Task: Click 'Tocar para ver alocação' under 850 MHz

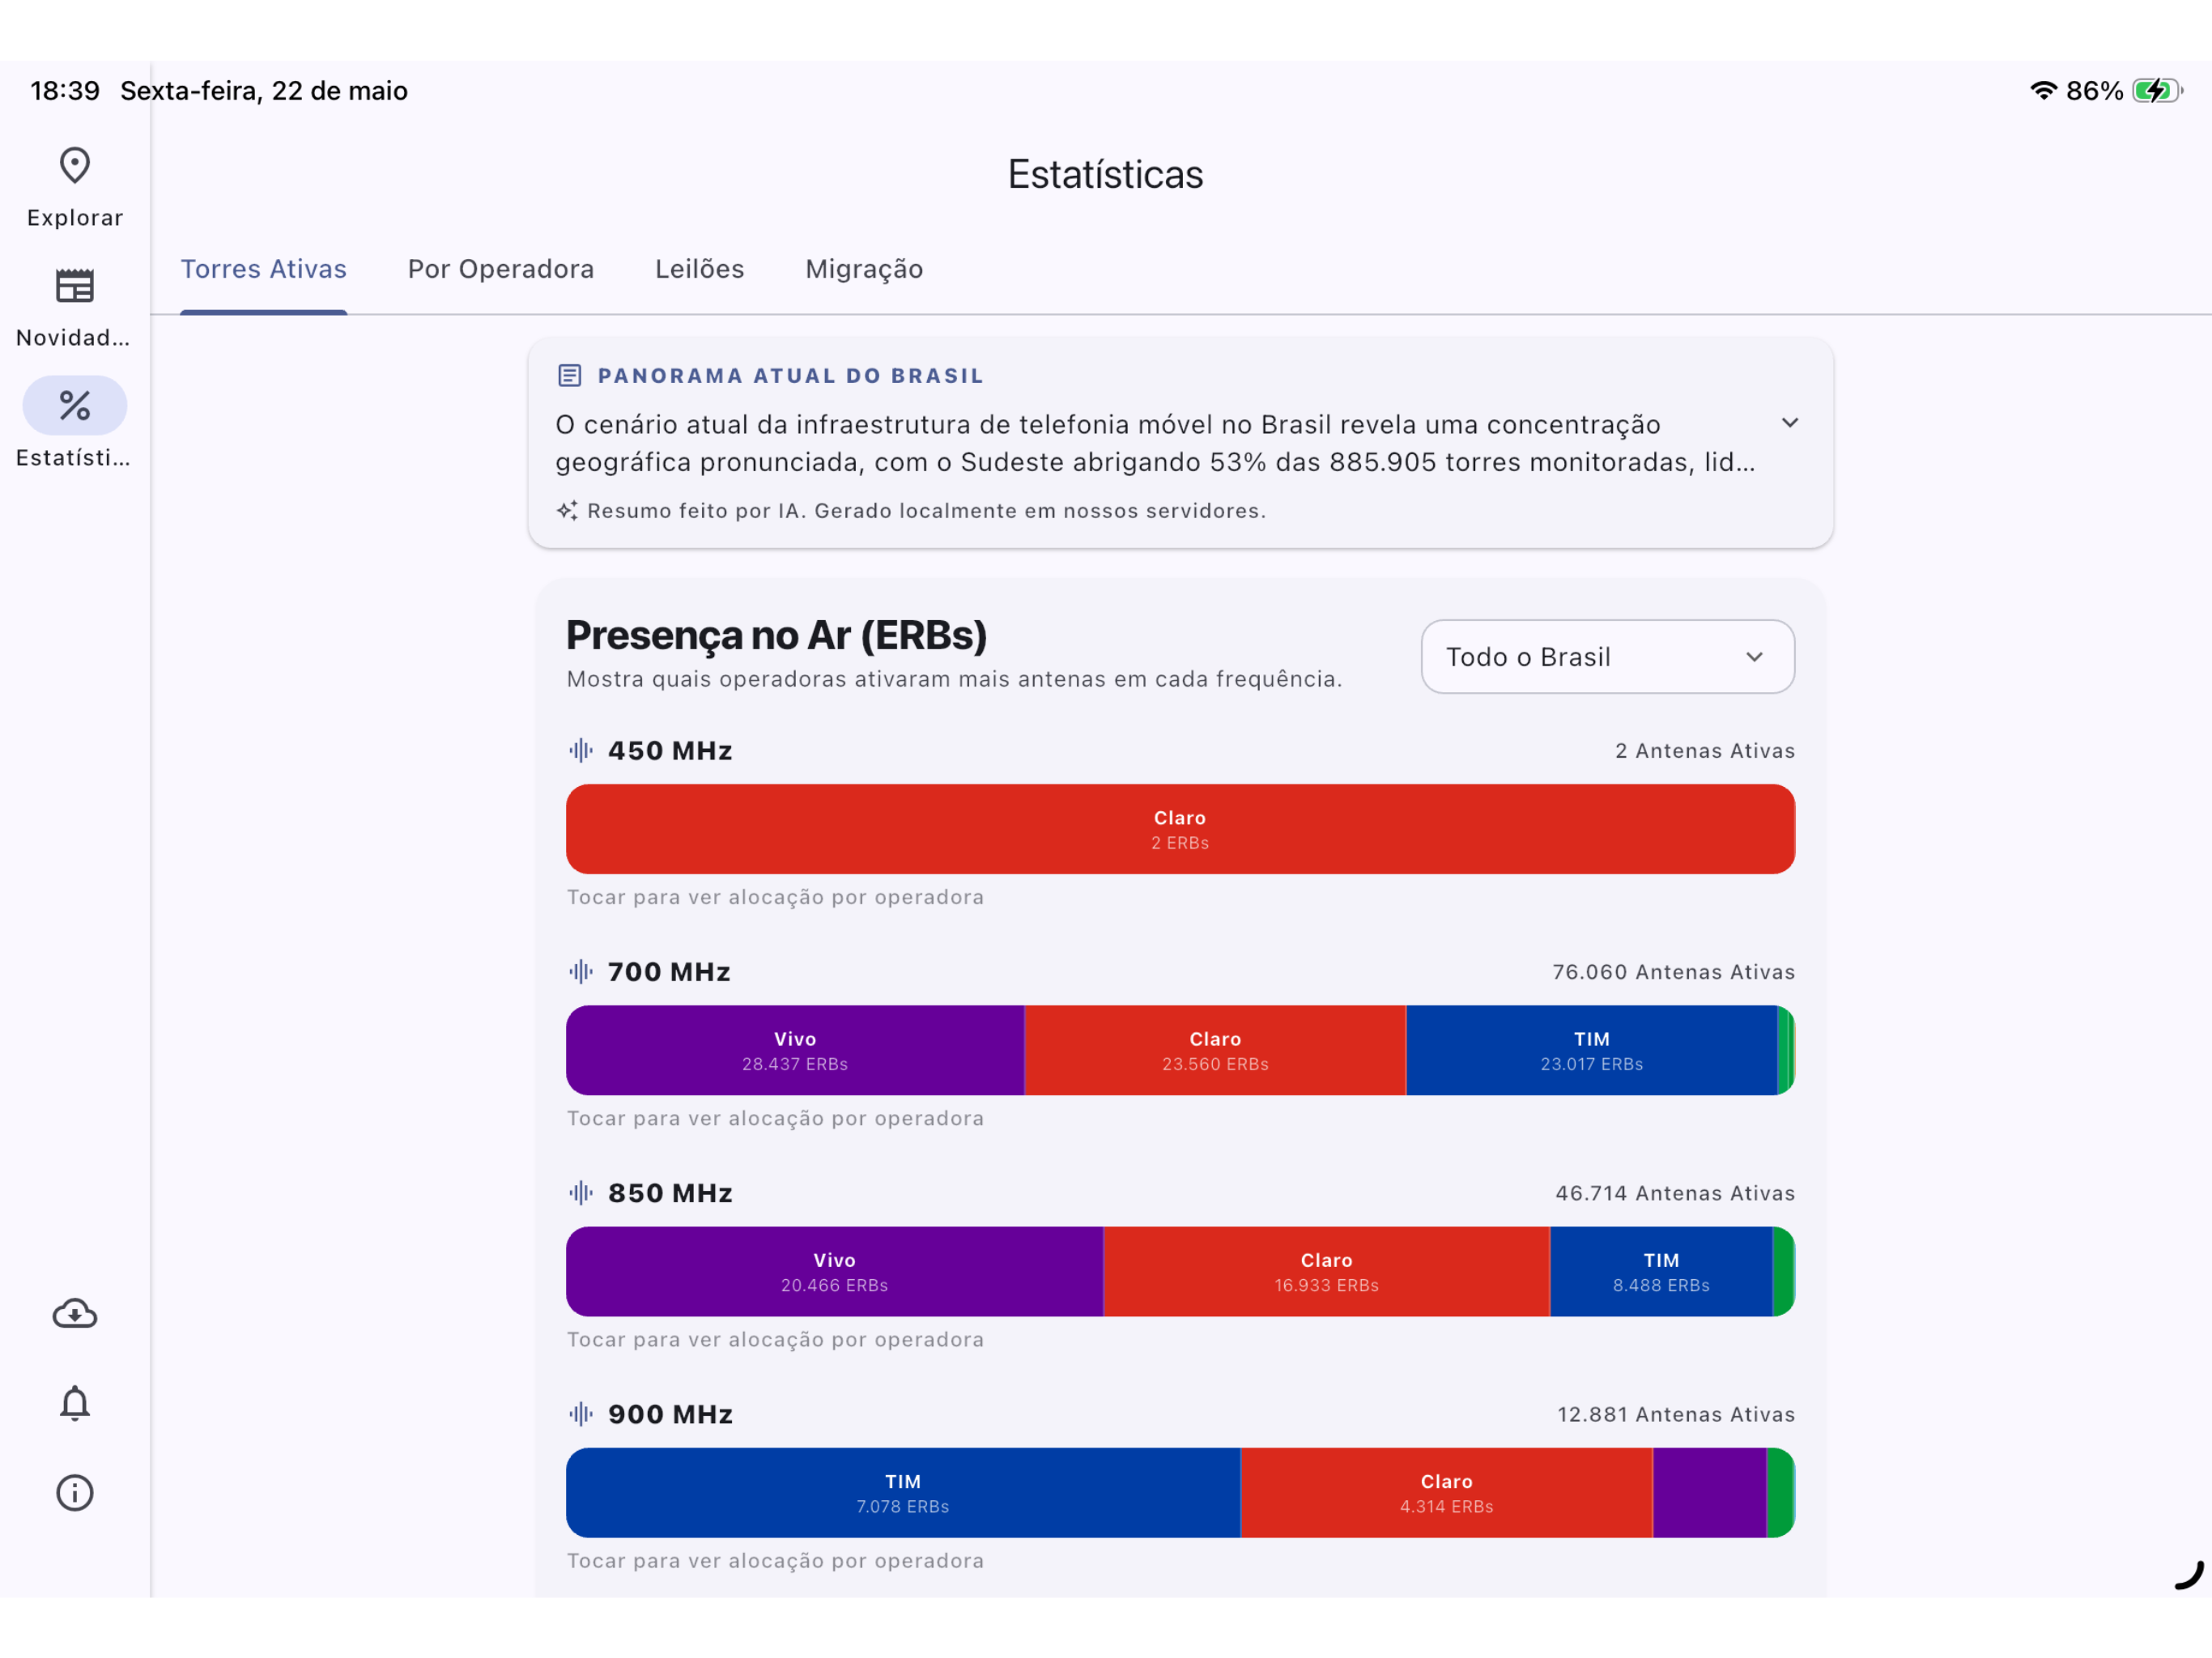Action: point(775,1339)
